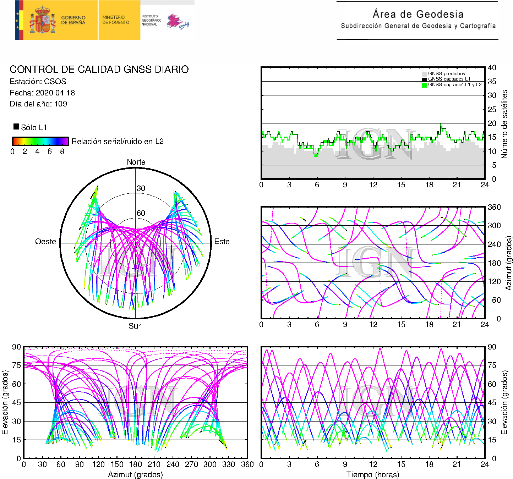Click the Subdirección General de Geodesia y Cartografía text

tap(418, 26)
